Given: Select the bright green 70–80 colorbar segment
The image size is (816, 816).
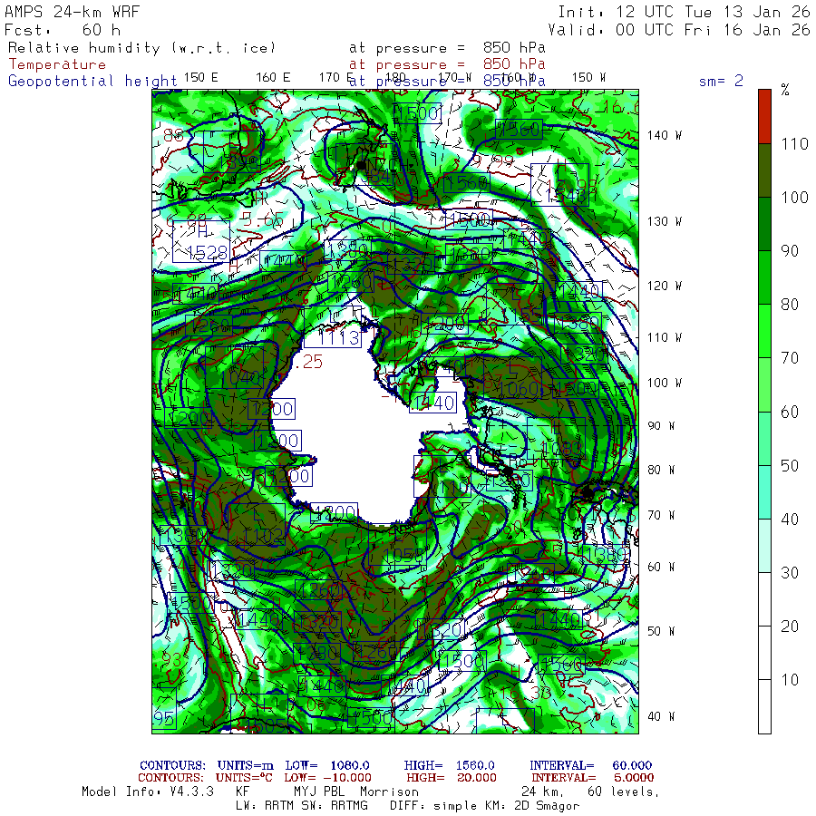Looking at the screenshot, I should [x=764, y=331].
